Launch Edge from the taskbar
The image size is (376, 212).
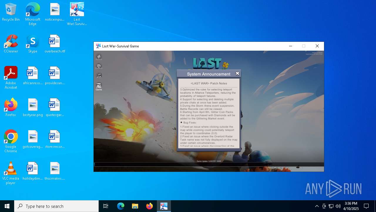(121, 206)
